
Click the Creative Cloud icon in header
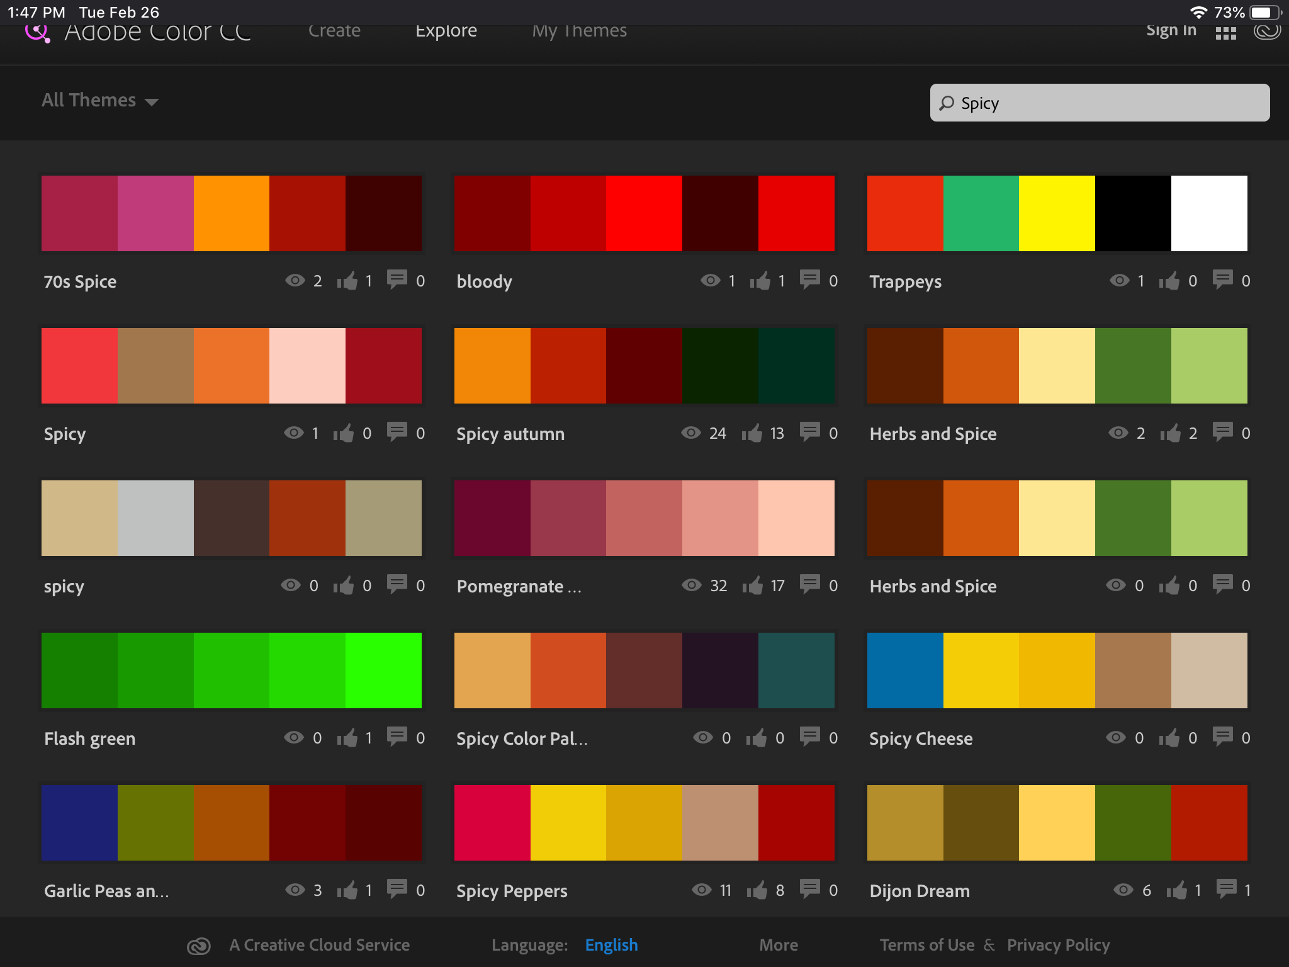pos(1267,31)
